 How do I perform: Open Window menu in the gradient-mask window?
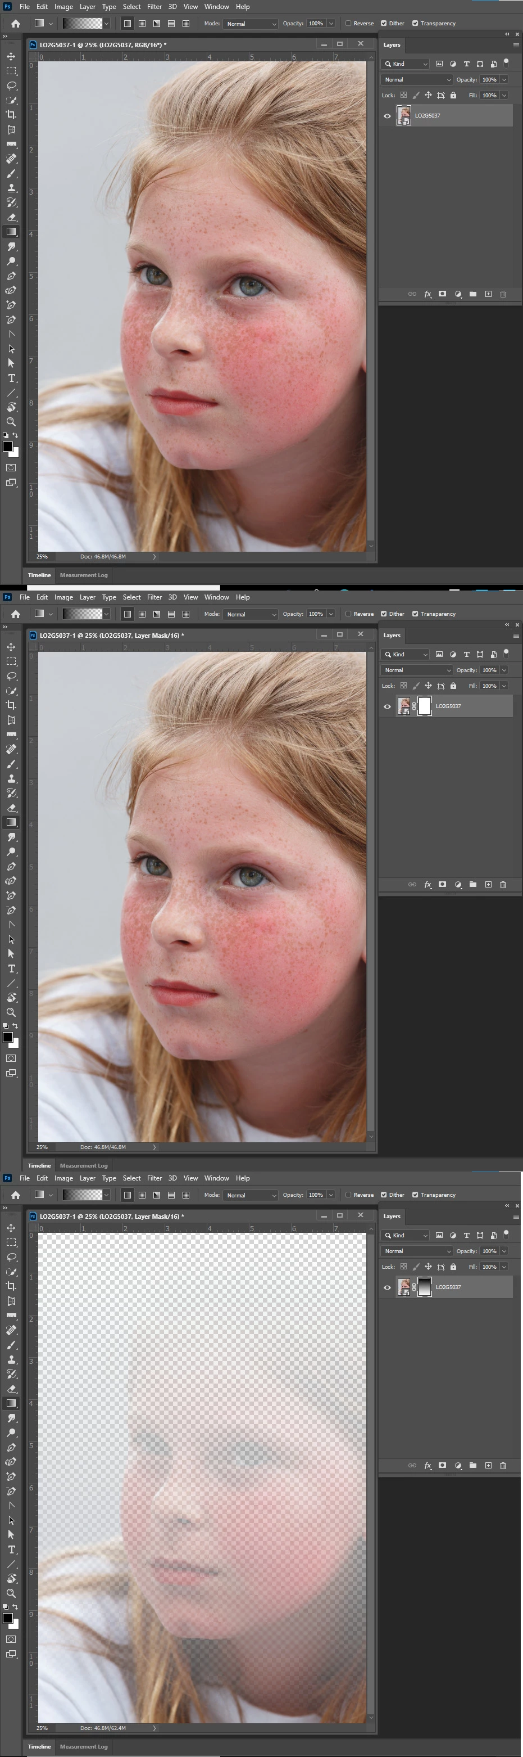click(216, 1179)
